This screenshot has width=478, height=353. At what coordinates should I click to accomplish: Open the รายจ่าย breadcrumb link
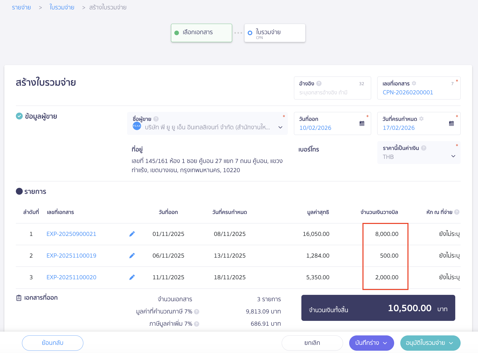(x=21, y=7)
